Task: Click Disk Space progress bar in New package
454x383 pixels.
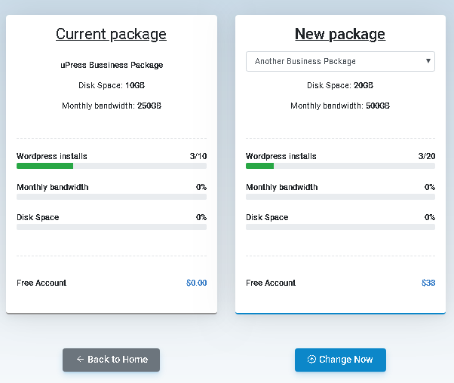Action: [x=341, y=227]
